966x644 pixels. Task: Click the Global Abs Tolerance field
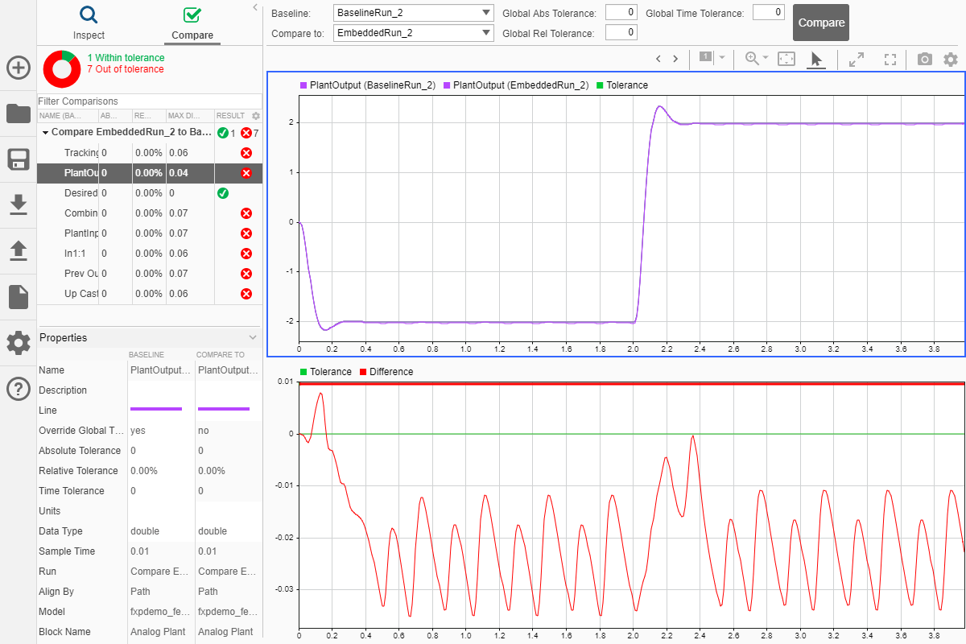[621, 13]
